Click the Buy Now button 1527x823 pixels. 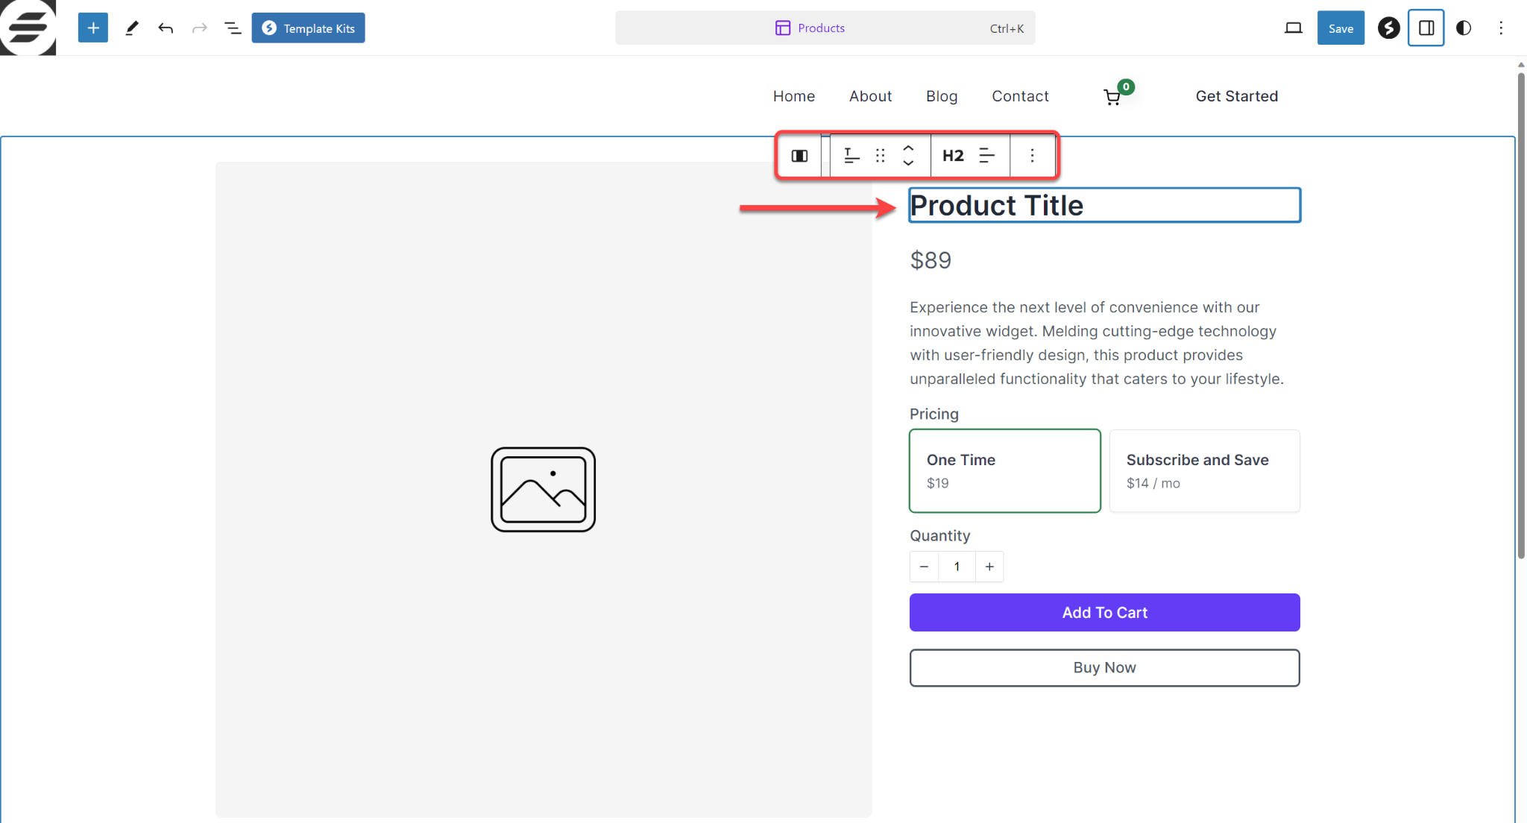coord(1104,667)
